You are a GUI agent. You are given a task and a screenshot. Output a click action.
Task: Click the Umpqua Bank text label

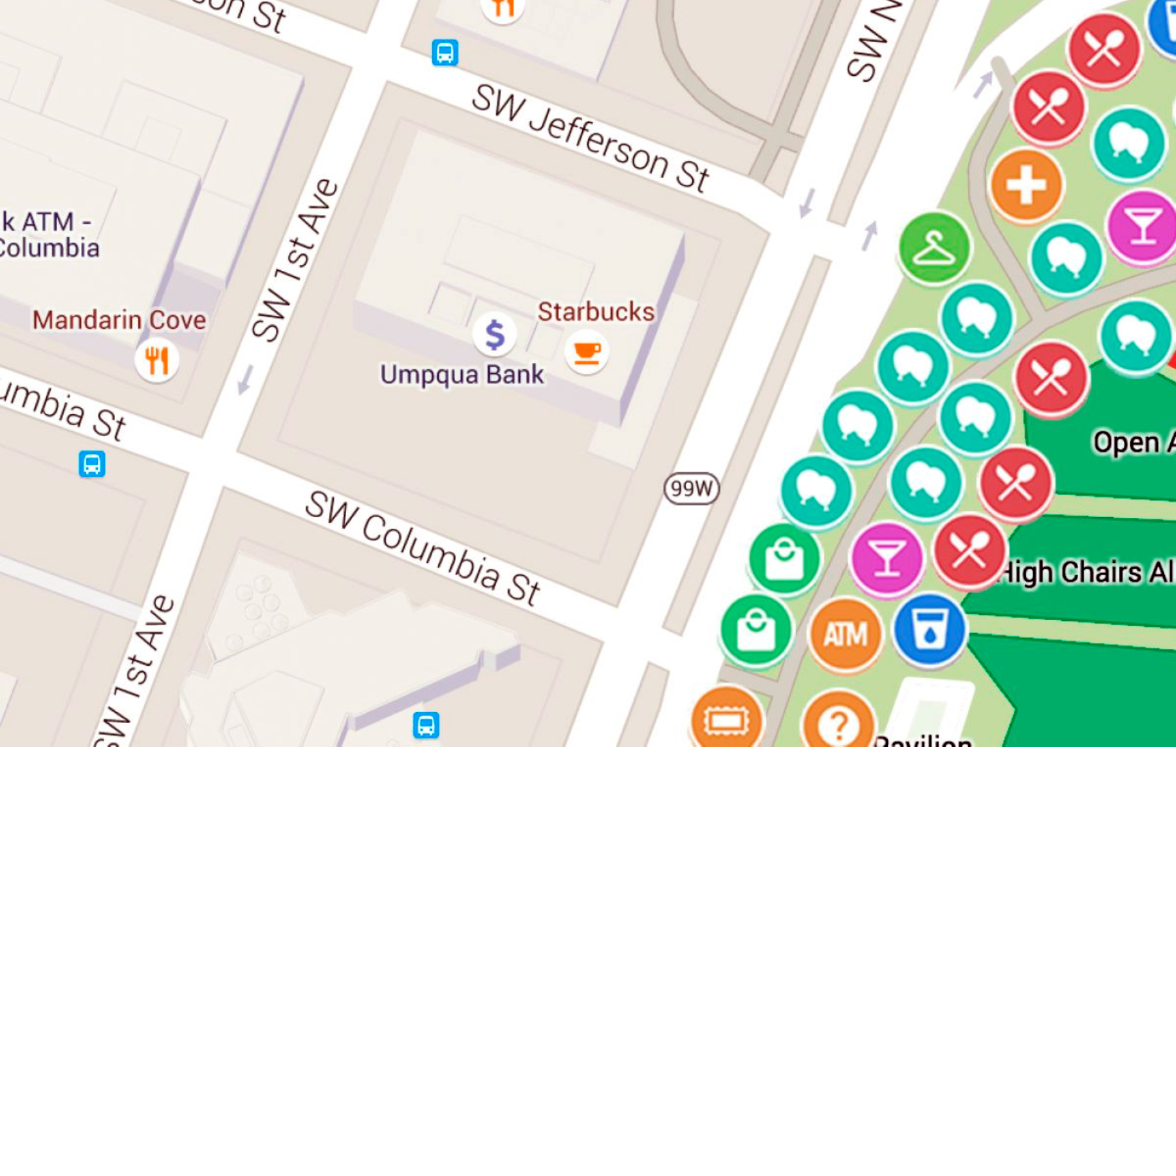coord(461,375)
